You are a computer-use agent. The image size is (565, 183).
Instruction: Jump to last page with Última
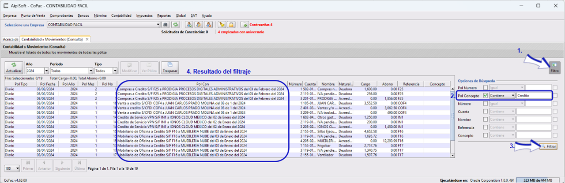pyautogui.click(x=79, y=165)
